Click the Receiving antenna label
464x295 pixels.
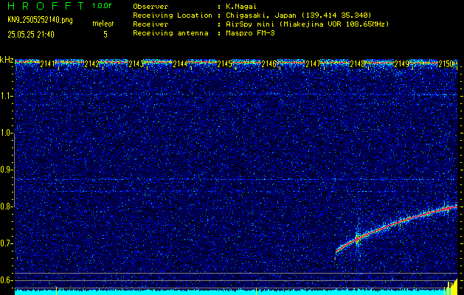coord(170,33)
